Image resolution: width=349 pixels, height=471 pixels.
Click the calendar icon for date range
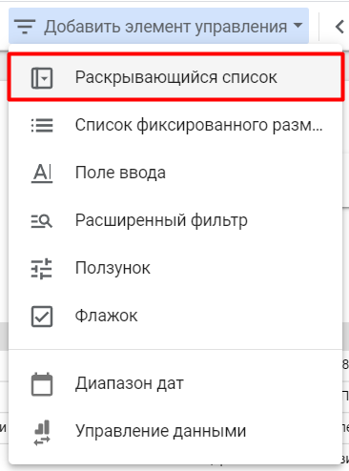42,384
